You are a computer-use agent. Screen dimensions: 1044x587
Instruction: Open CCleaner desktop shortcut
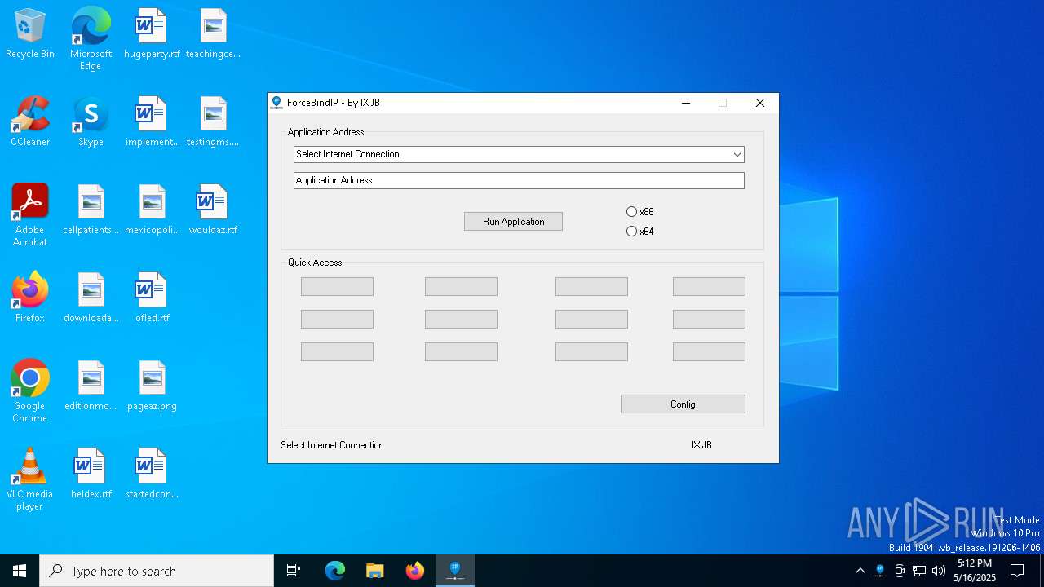[30, 122]
